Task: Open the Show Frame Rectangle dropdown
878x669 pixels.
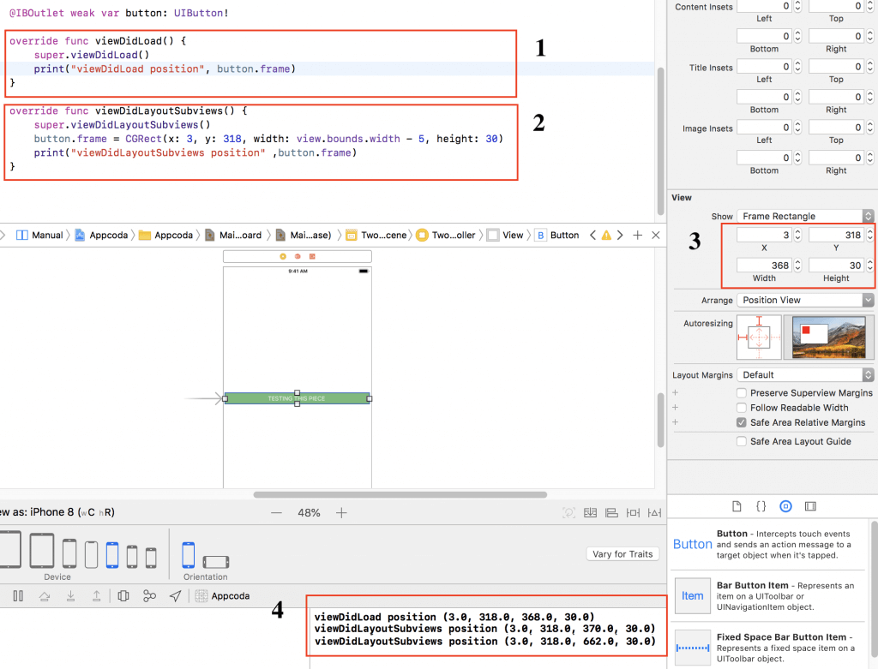Action: [804, 216]
